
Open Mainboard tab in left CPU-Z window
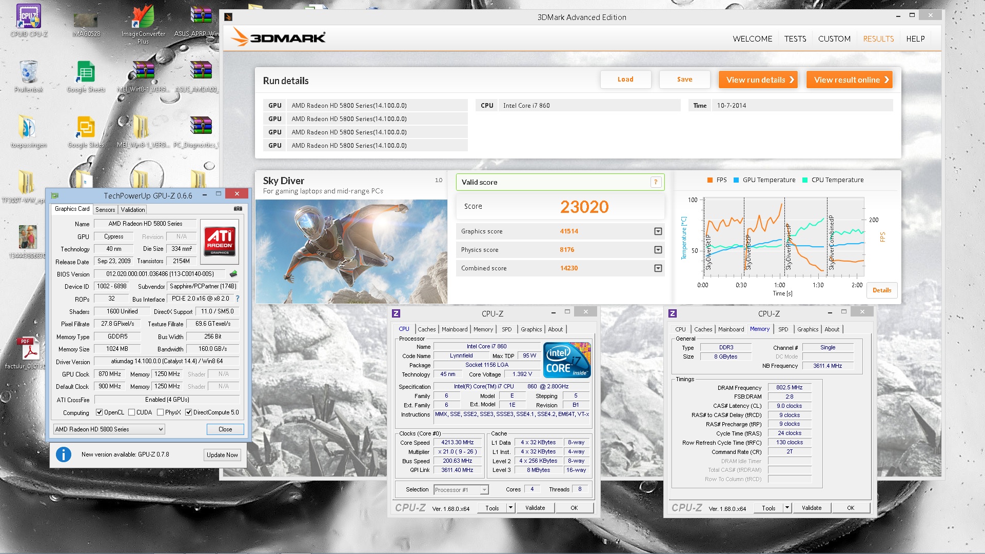455,329
